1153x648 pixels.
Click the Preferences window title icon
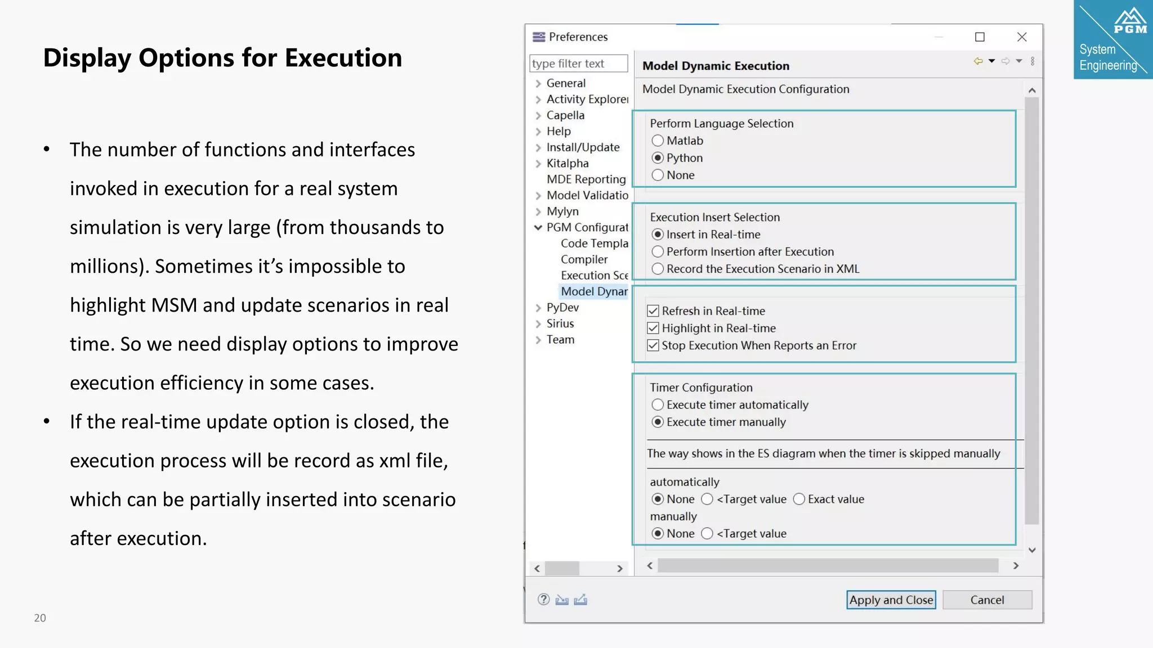[x=539, y=37]
